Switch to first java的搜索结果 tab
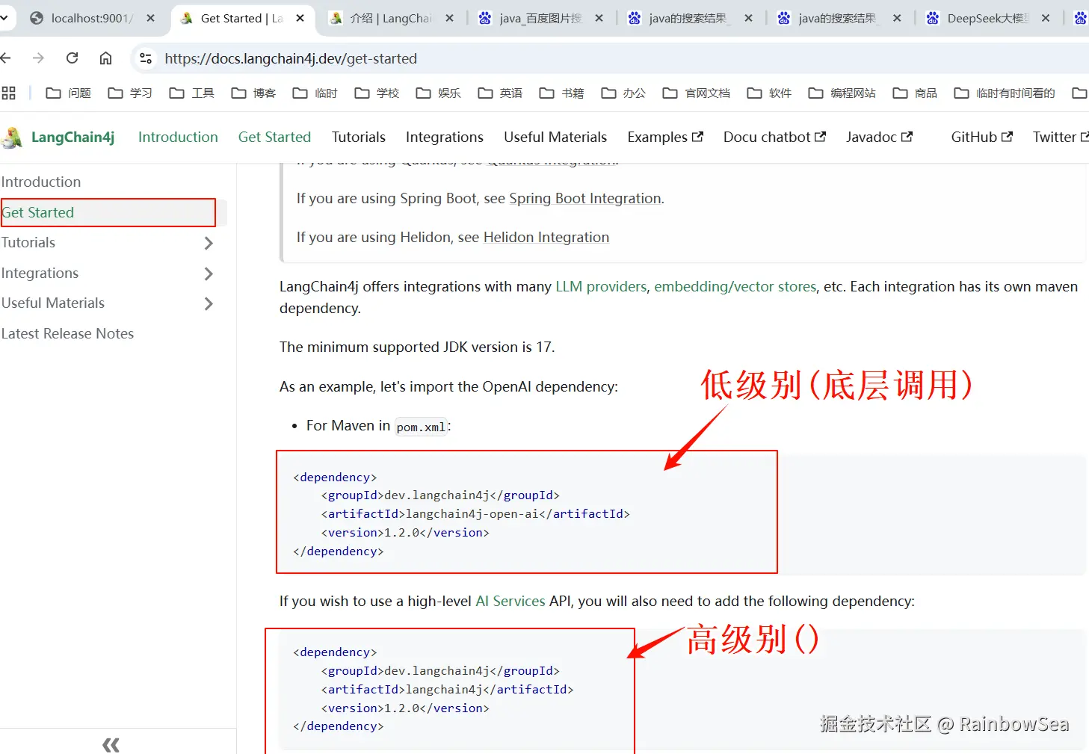1089x754 pixels. [x=688, y=18]
